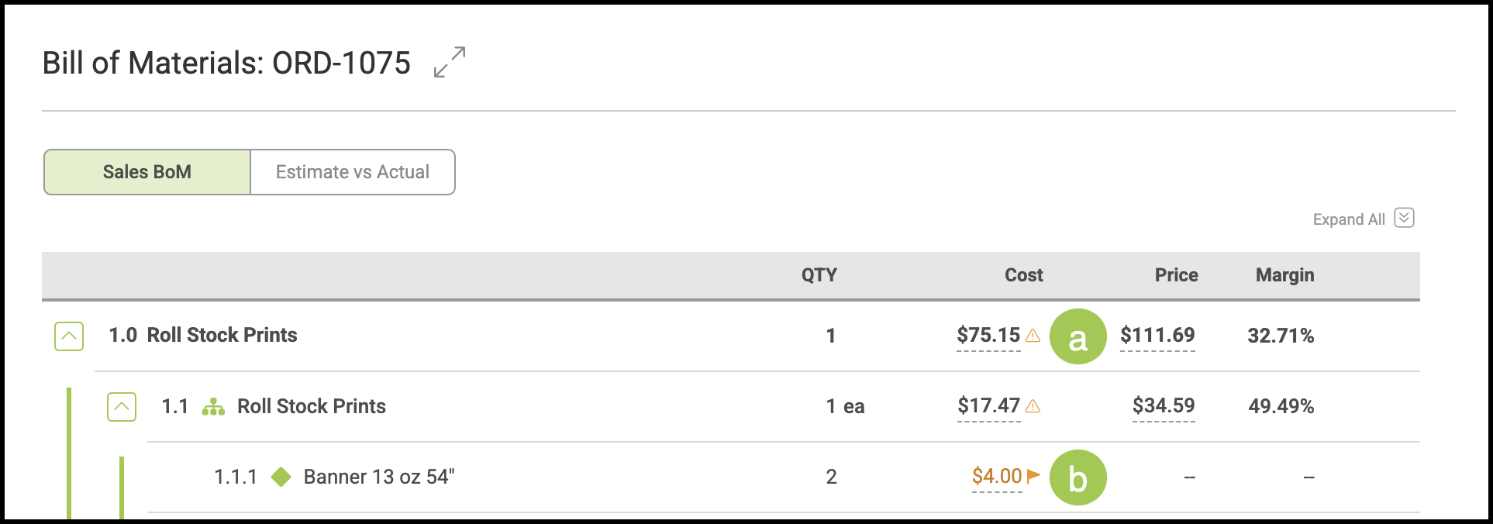Click the $75.15 cost value
Viewport: 1493px width, 524px height.
coord(988,336)
